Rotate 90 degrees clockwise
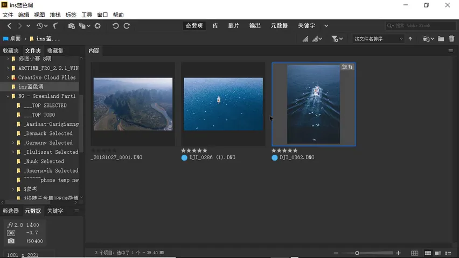459x258 pixels. click(x=127, y=26)
